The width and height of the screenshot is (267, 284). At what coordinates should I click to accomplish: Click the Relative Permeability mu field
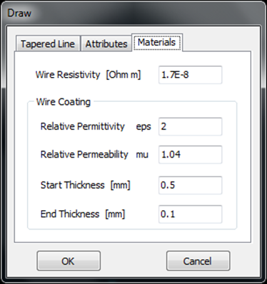[190, 155]
